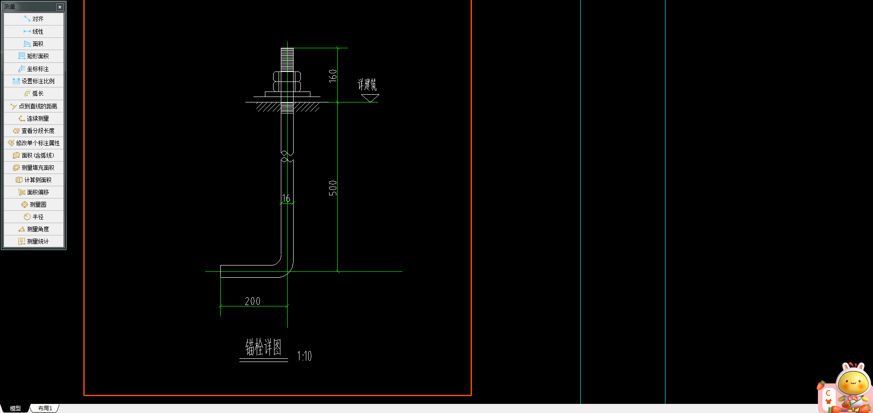Switch to the 布局1 layout tab
873x413 pixels.
[x=45, y=408]
